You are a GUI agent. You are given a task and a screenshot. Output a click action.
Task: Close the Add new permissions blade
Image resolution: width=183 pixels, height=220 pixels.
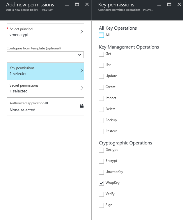click(x=87, y=4)
